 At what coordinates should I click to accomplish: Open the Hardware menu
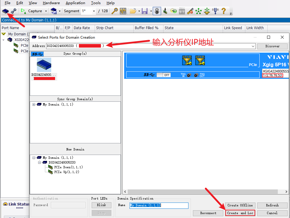pyautogui.click(x=51, y=3)
